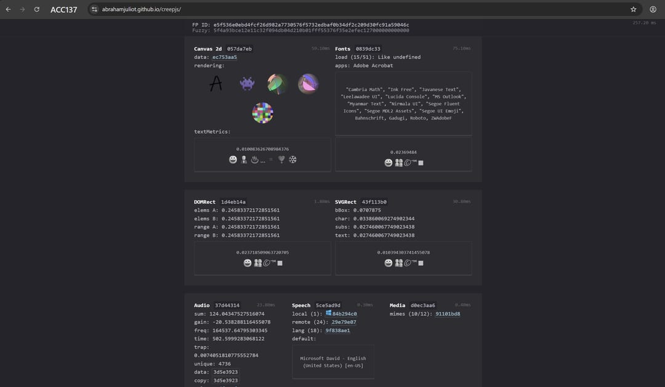This screenshot has width=665, height=387.
Task: Click the SVGRect hash 43f113b0
Action: tap(374, 202)
